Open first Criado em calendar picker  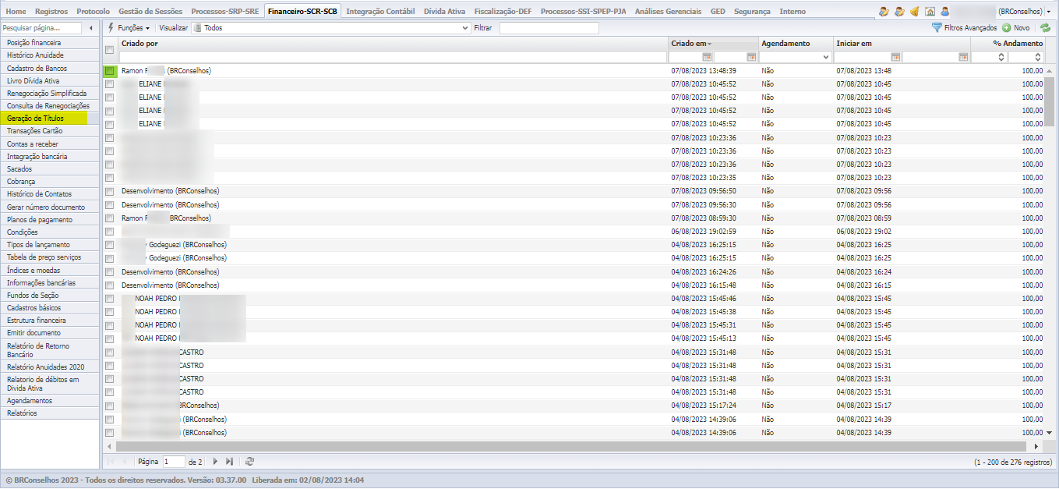(707, 57)
